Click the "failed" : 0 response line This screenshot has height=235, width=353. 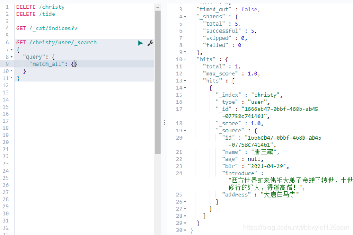pos(222,45)
